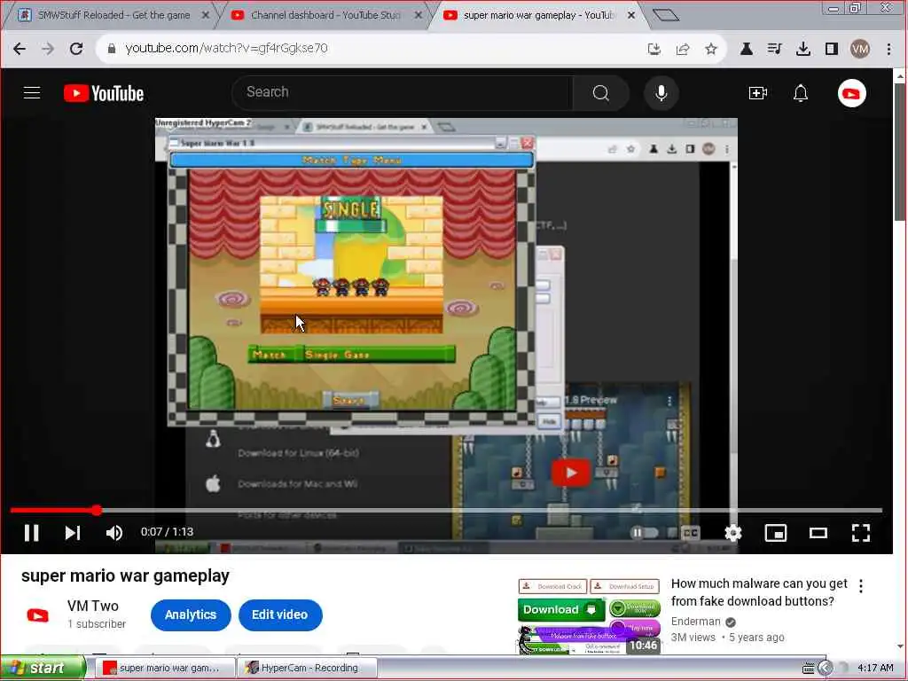This screenshot has height=681, width=908.
Task: Switch to HyperCam - Recording taskbar item
Action: pos(307,668)
